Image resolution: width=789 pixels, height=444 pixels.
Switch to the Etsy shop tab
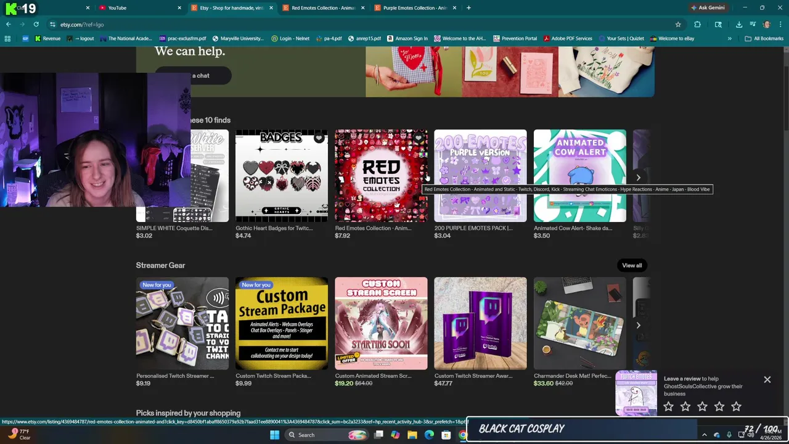pos(231,8)
